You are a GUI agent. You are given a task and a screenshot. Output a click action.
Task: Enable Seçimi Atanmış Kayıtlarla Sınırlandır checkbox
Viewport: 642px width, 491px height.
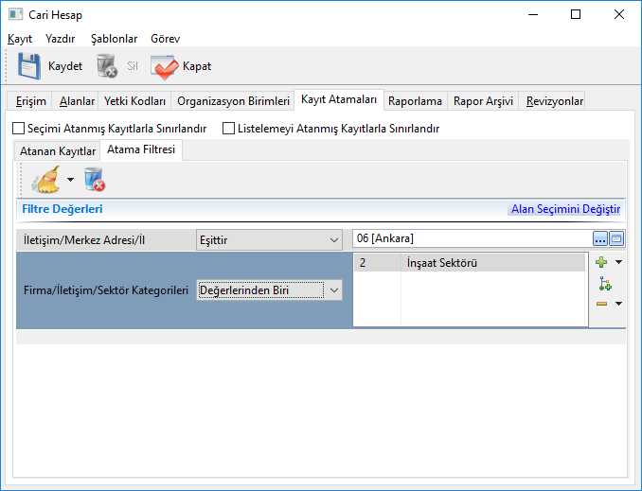[x=18, y=129]
